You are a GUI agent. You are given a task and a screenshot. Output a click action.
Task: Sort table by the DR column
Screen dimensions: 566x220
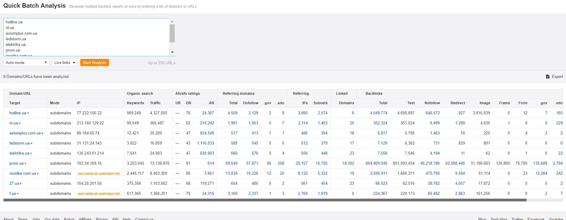[188, 103]
